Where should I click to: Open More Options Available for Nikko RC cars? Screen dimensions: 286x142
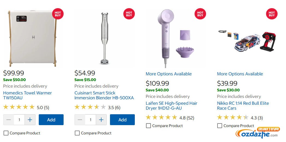pos(240,74)
